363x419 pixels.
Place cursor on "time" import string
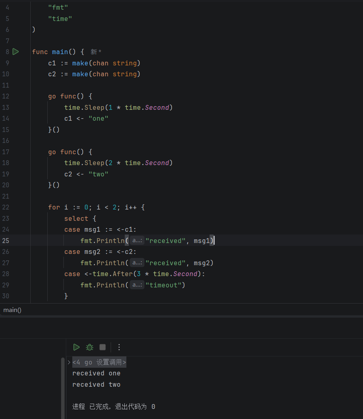click(x=60, y=19)
